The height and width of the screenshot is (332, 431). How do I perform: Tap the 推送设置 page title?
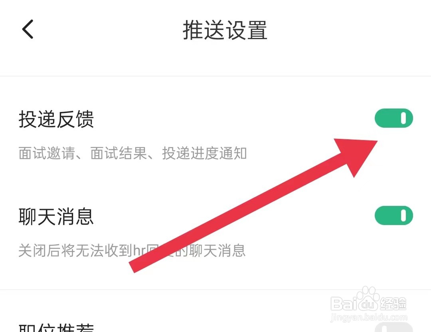tap(225, 30)
